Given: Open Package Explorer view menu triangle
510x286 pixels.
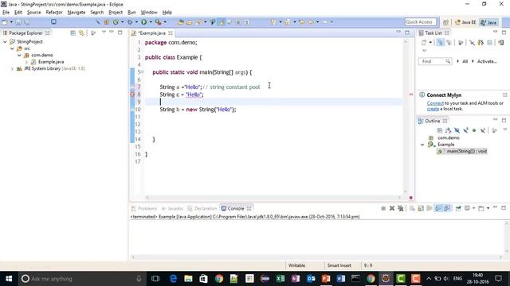Looking at the screenshot, I should [104, 33].
